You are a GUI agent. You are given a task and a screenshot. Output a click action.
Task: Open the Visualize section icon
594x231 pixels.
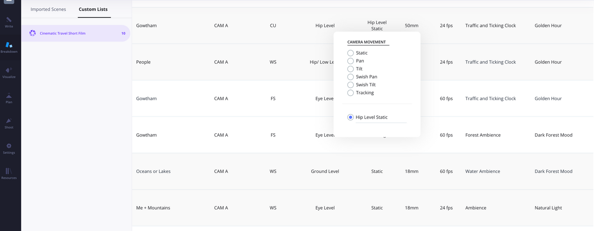click(x=9, y=70)
